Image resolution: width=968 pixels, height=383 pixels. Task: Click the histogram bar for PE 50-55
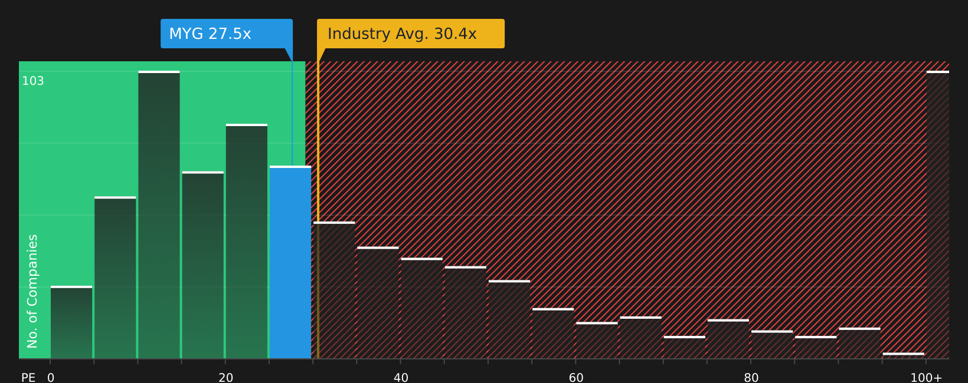pos(509,319)
